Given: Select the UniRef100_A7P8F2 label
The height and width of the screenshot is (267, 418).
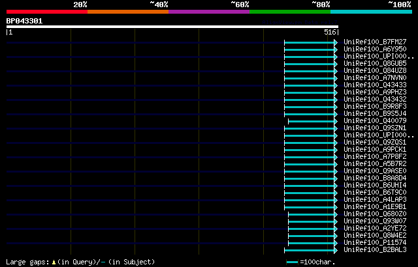Looking at the screenshot, I should click(x=375, y=157).
